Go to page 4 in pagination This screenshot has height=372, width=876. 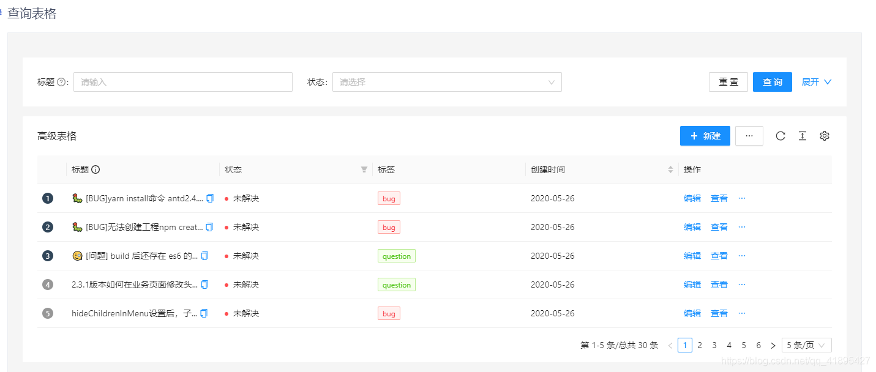(729, 346)
